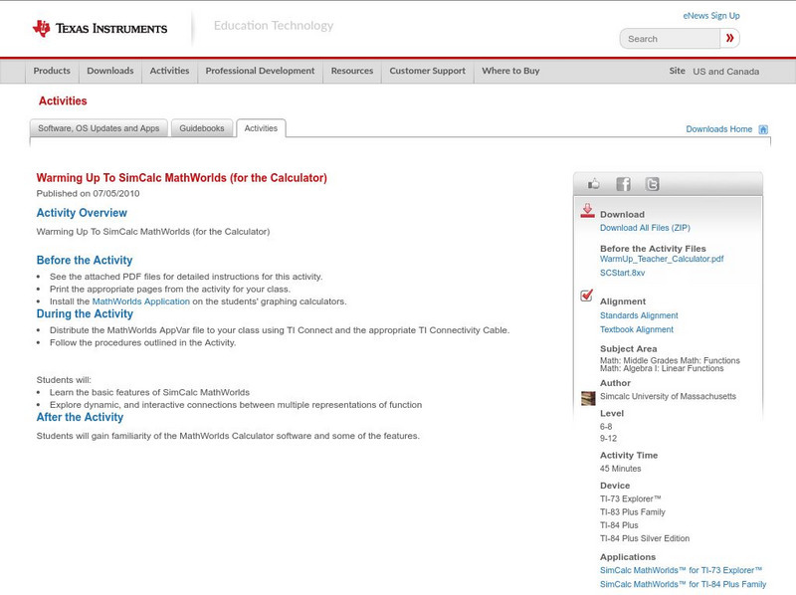Click into the Search input field
Image resolution: width=796 pixels, height=595 pixels.
672,39
